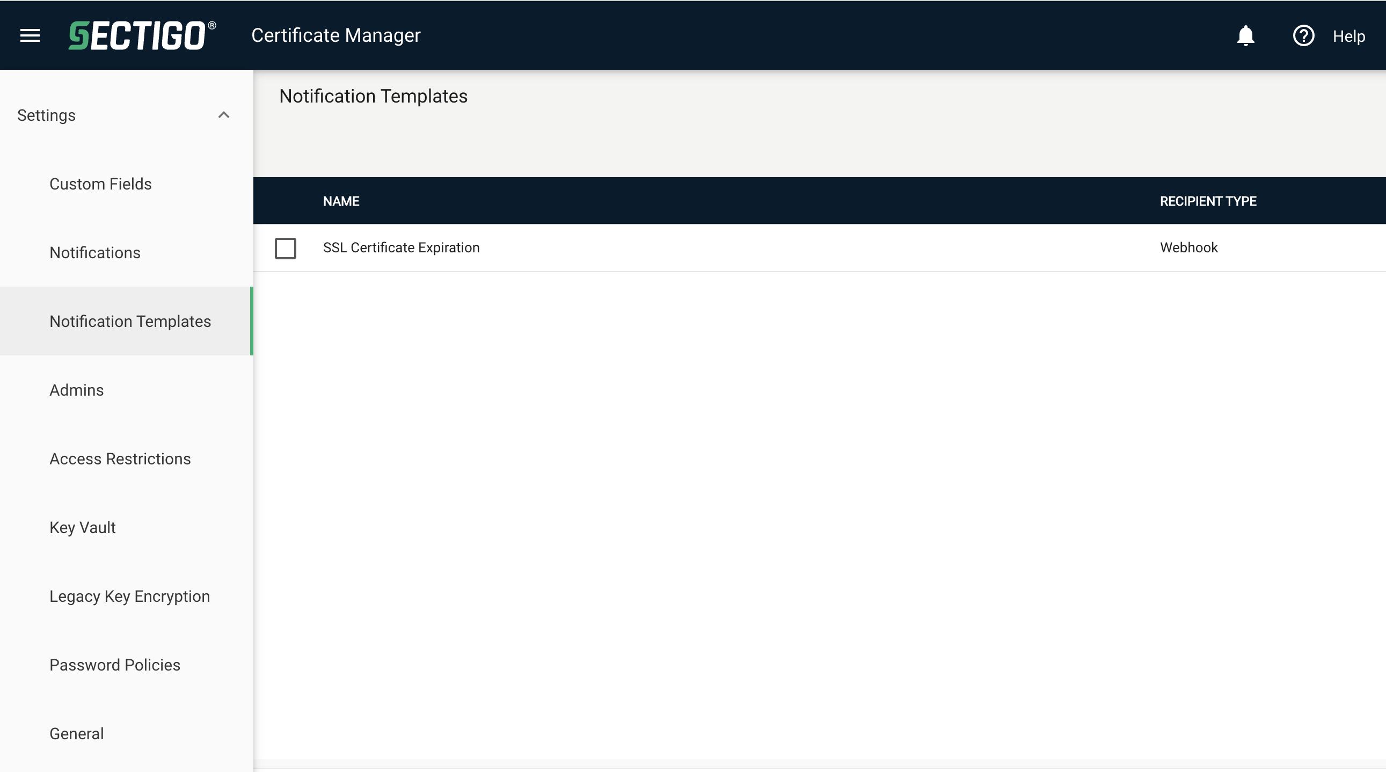Open the Help link
The height and width of the screenshot is (772, 1386).
pos(1348,36)
